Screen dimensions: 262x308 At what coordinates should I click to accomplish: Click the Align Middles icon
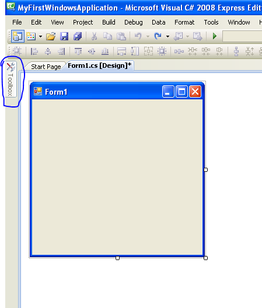point(92,51)
